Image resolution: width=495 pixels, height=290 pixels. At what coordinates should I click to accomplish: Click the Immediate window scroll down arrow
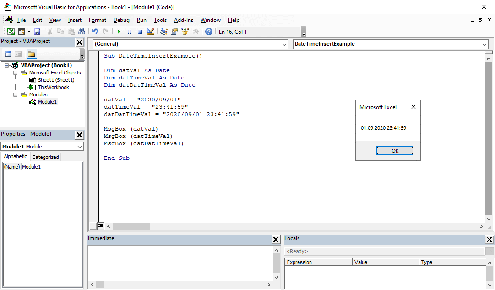pos(276,277)
